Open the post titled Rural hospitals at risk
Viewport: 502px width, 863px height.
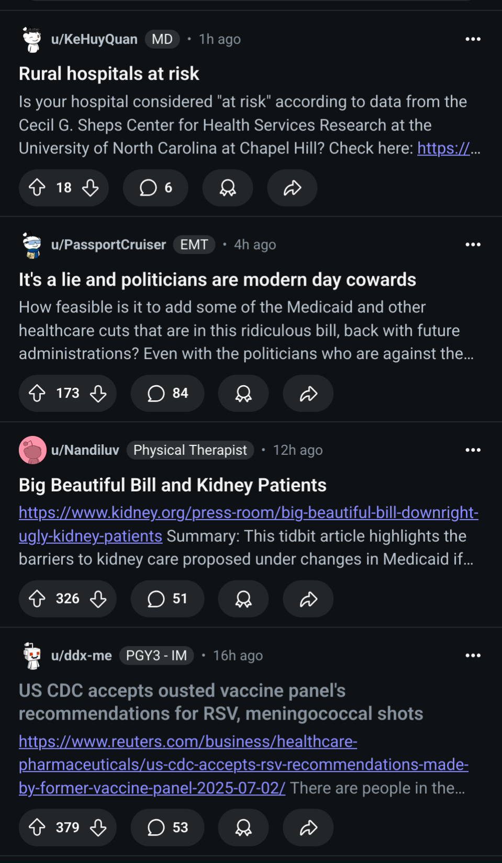click(109, 74)
